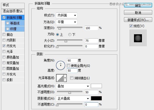The image size is (154, 110).
Task: Click the 深度 value field showing 100
Action: pyautogui.click(x=91, y=28)
